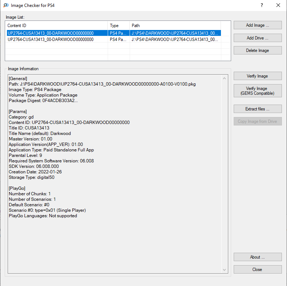Click the [General] section heading
Screen dimensions: 287x286
coord(18,79)
